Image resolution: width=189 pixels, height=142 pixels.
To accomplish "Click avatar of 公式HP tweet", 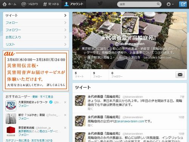I will point(80,121).
